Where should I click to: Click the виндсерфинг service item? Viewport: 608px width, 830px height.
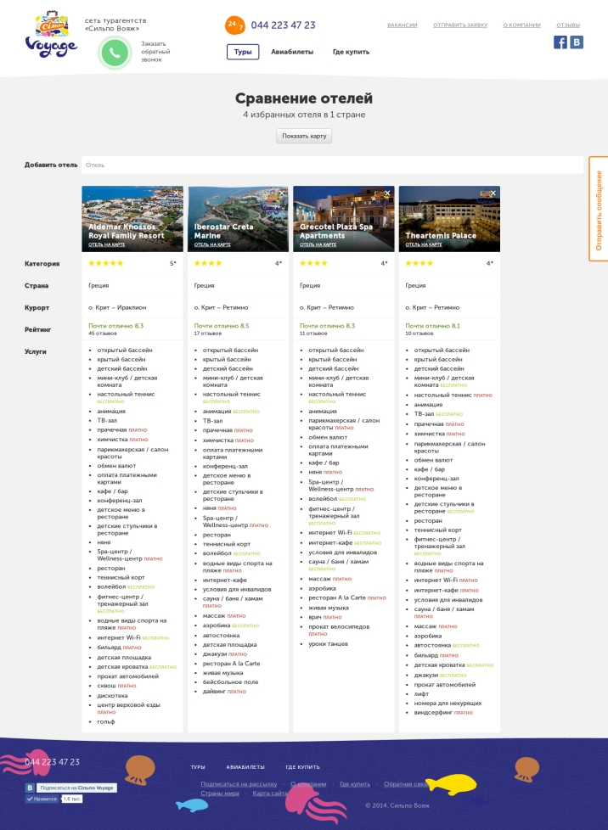coord(433,713)
